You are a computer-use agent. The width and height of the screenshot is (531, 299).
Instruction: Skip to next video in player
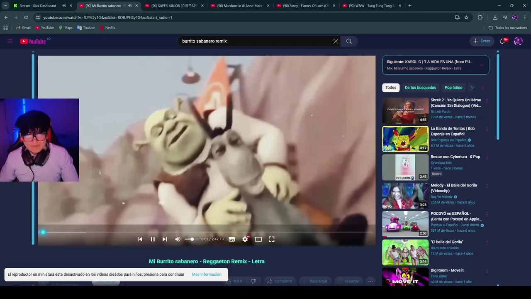(165, 239)
